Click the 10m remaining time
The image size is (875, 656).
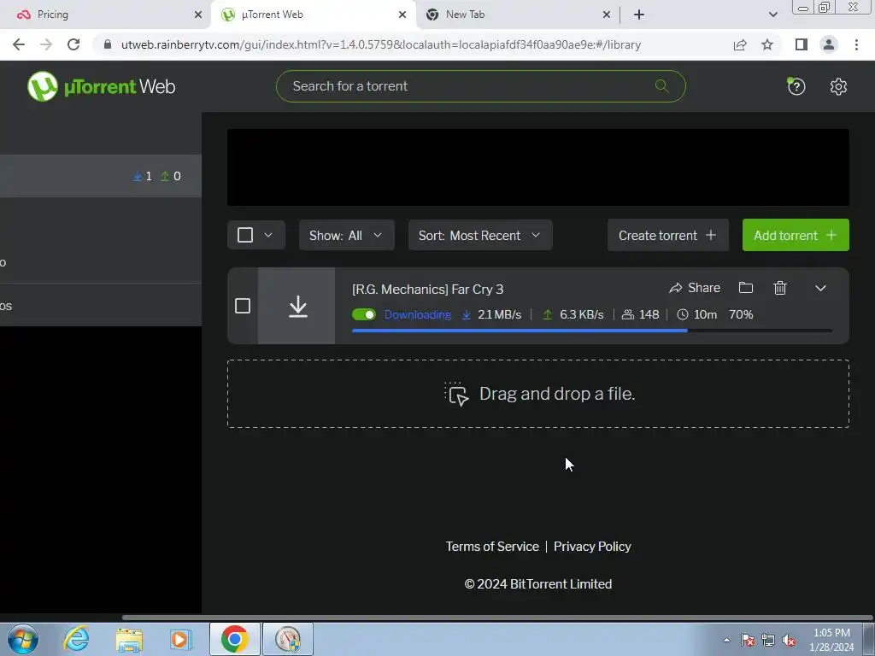(705, 314)
